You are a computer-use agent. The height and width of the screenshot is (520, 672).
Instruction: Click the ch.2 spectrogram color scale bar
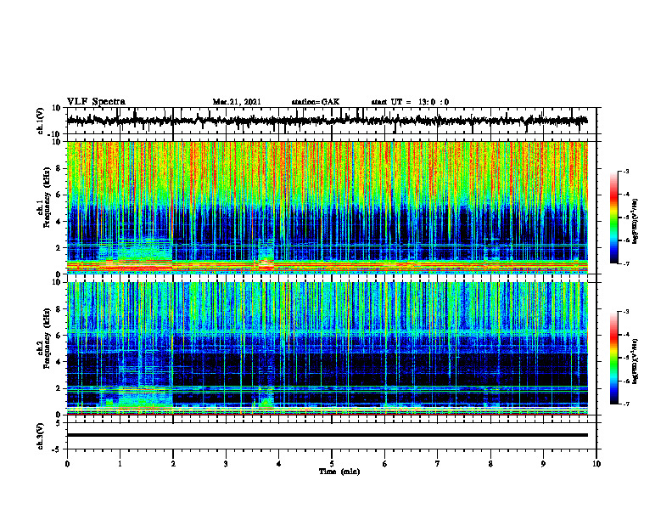pyautogui.click(x=613, y=358)
